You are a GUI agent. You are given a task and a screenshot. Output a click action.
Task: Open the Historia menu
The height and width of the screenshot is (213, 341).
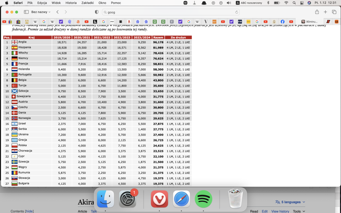[71, 3]
